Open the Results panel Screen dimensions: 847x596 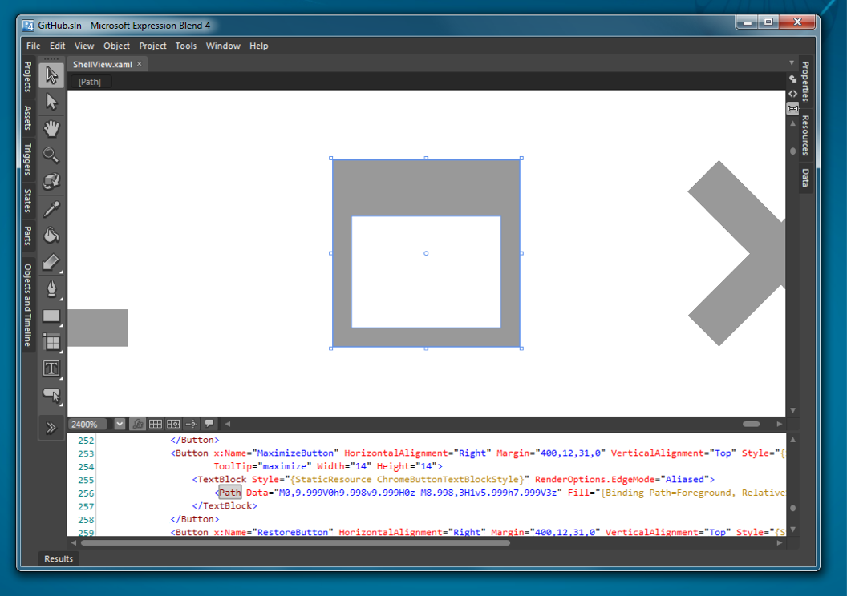point(59,558)
